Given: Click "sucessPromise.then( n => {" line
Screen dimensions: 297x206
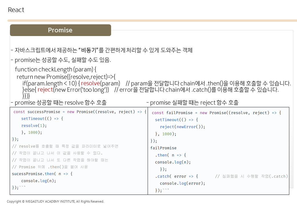Looking at the screenshot, I should pyautogui.click(x=42, y=174).
